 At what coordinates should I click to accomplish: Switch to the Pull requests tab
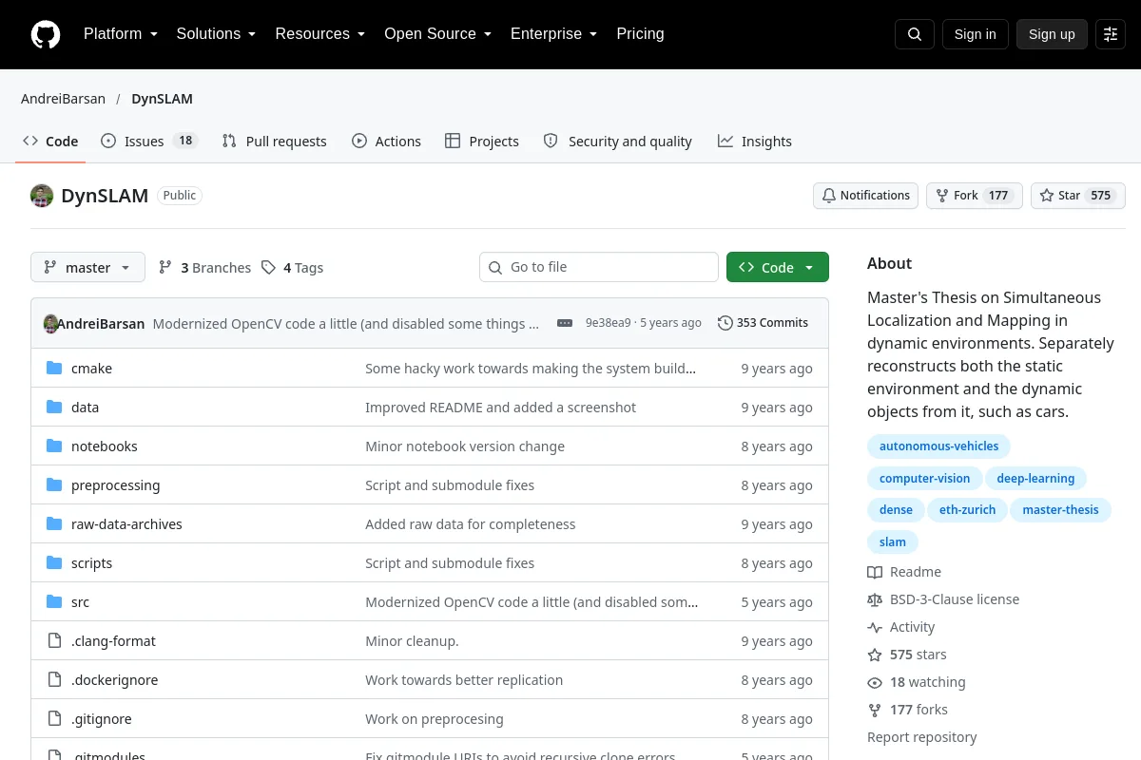click(274, 141)
